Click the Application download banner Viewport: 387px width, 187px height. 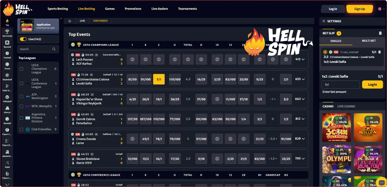(38, 26)
